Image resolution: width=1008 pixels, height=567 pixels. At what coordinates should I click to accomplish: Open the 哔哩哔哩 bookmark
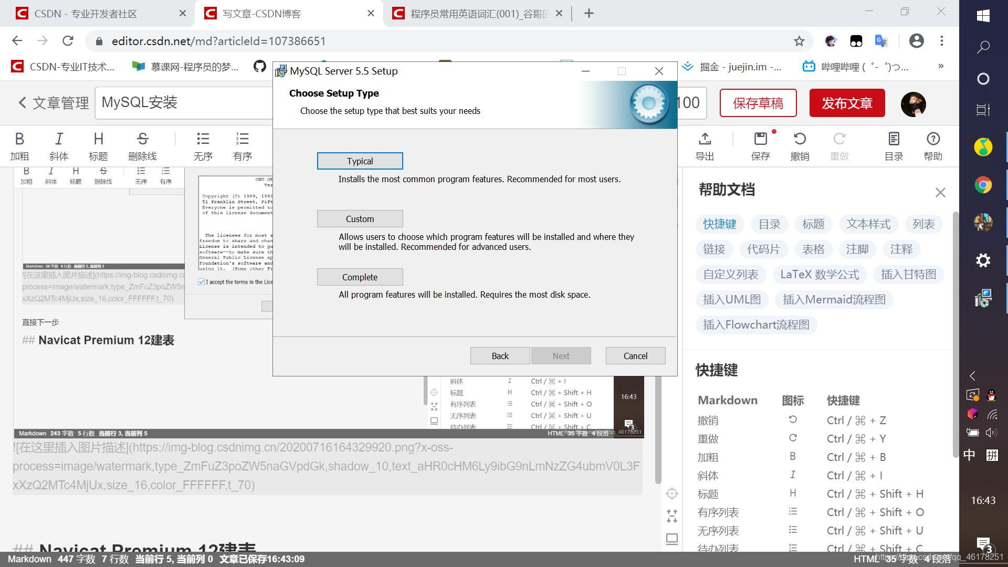856,67
